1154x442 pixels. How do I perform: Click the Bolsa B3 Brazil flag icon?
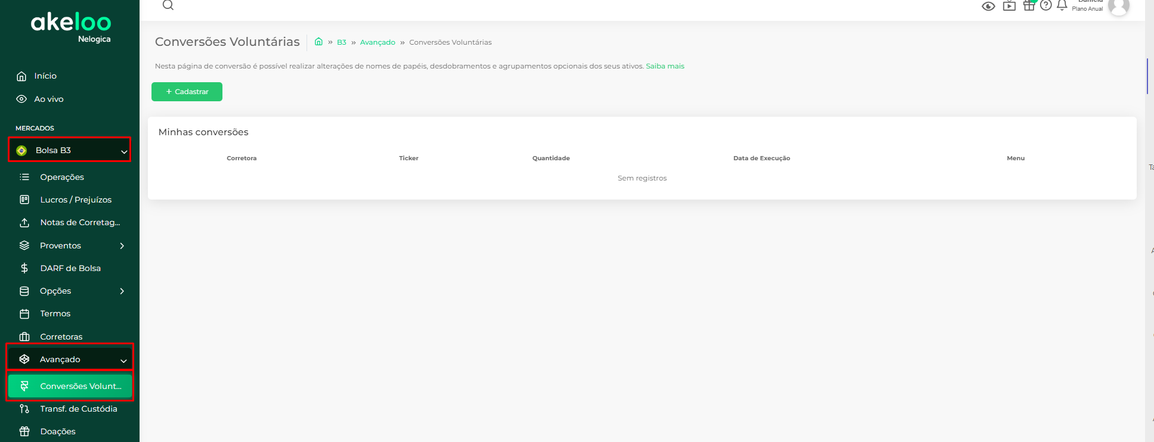[21, 151]
